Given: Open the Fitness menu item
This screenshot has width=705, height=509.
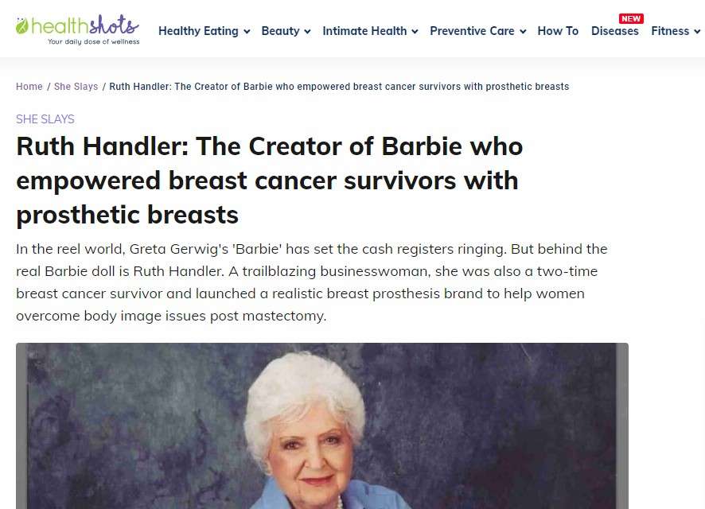Looking at the screenshot, I should tap(670, 31).
